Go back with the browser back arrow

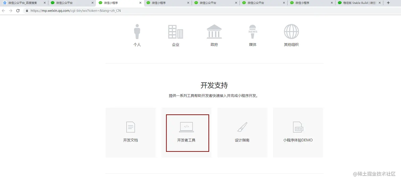3,11
